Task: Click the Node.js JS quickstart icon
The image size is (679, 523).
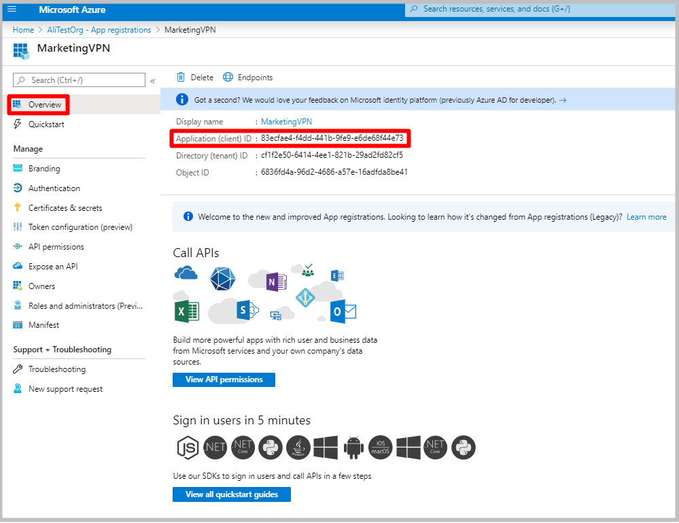Action: tap(188, 448)
